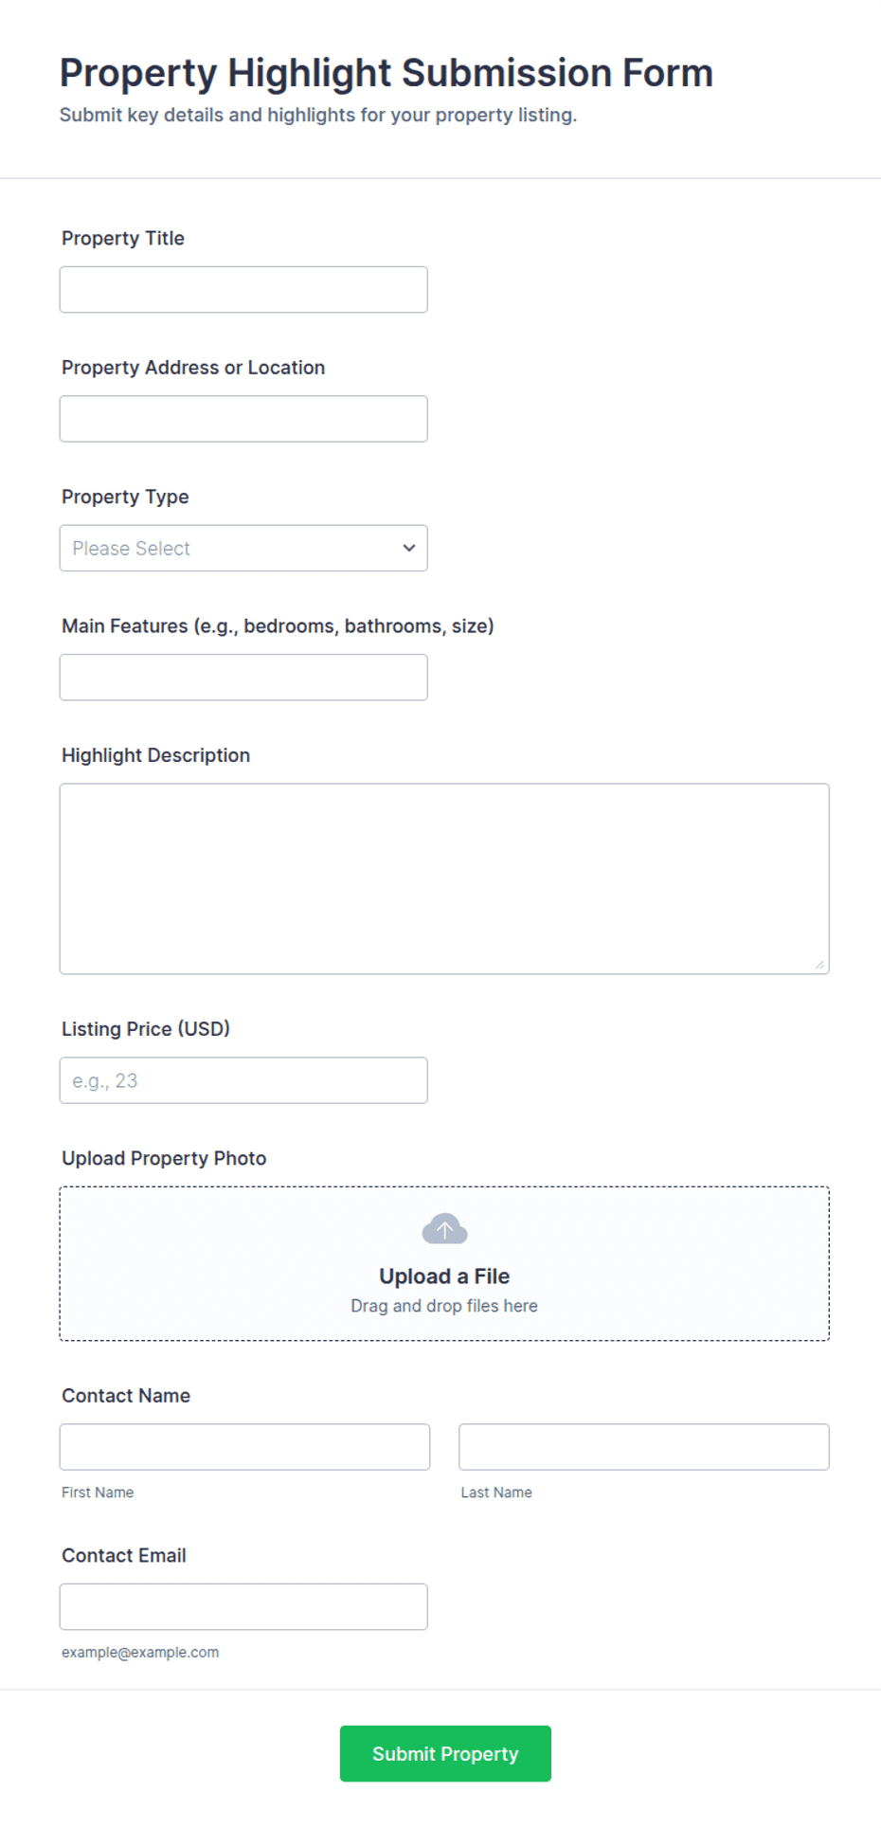Click the textarea resize handle in Highlight Description

point(819,964)
